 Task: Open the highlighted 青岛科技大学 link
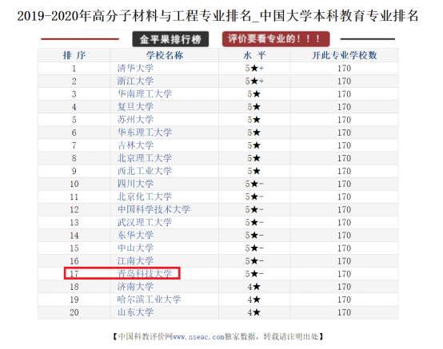tap(145, 274)
